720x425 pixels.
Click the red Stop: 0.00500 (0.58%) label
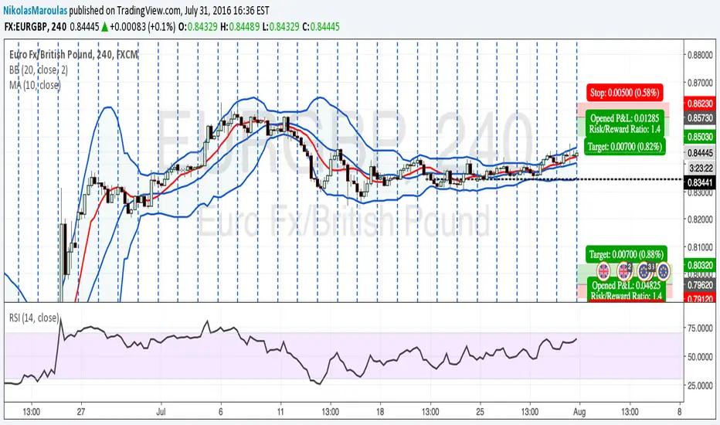(624, 93)
